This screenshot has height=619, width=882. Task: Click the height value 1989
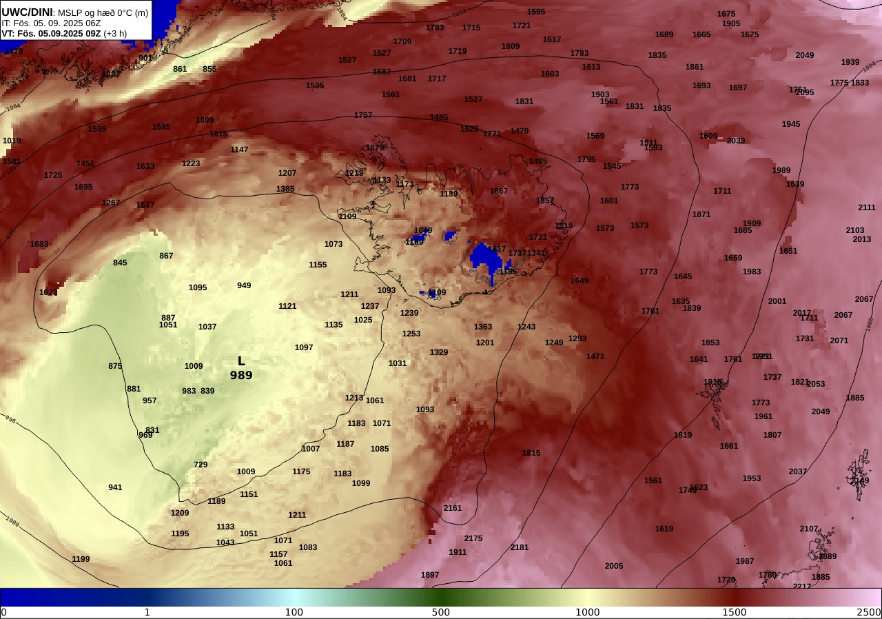point(781,170)
